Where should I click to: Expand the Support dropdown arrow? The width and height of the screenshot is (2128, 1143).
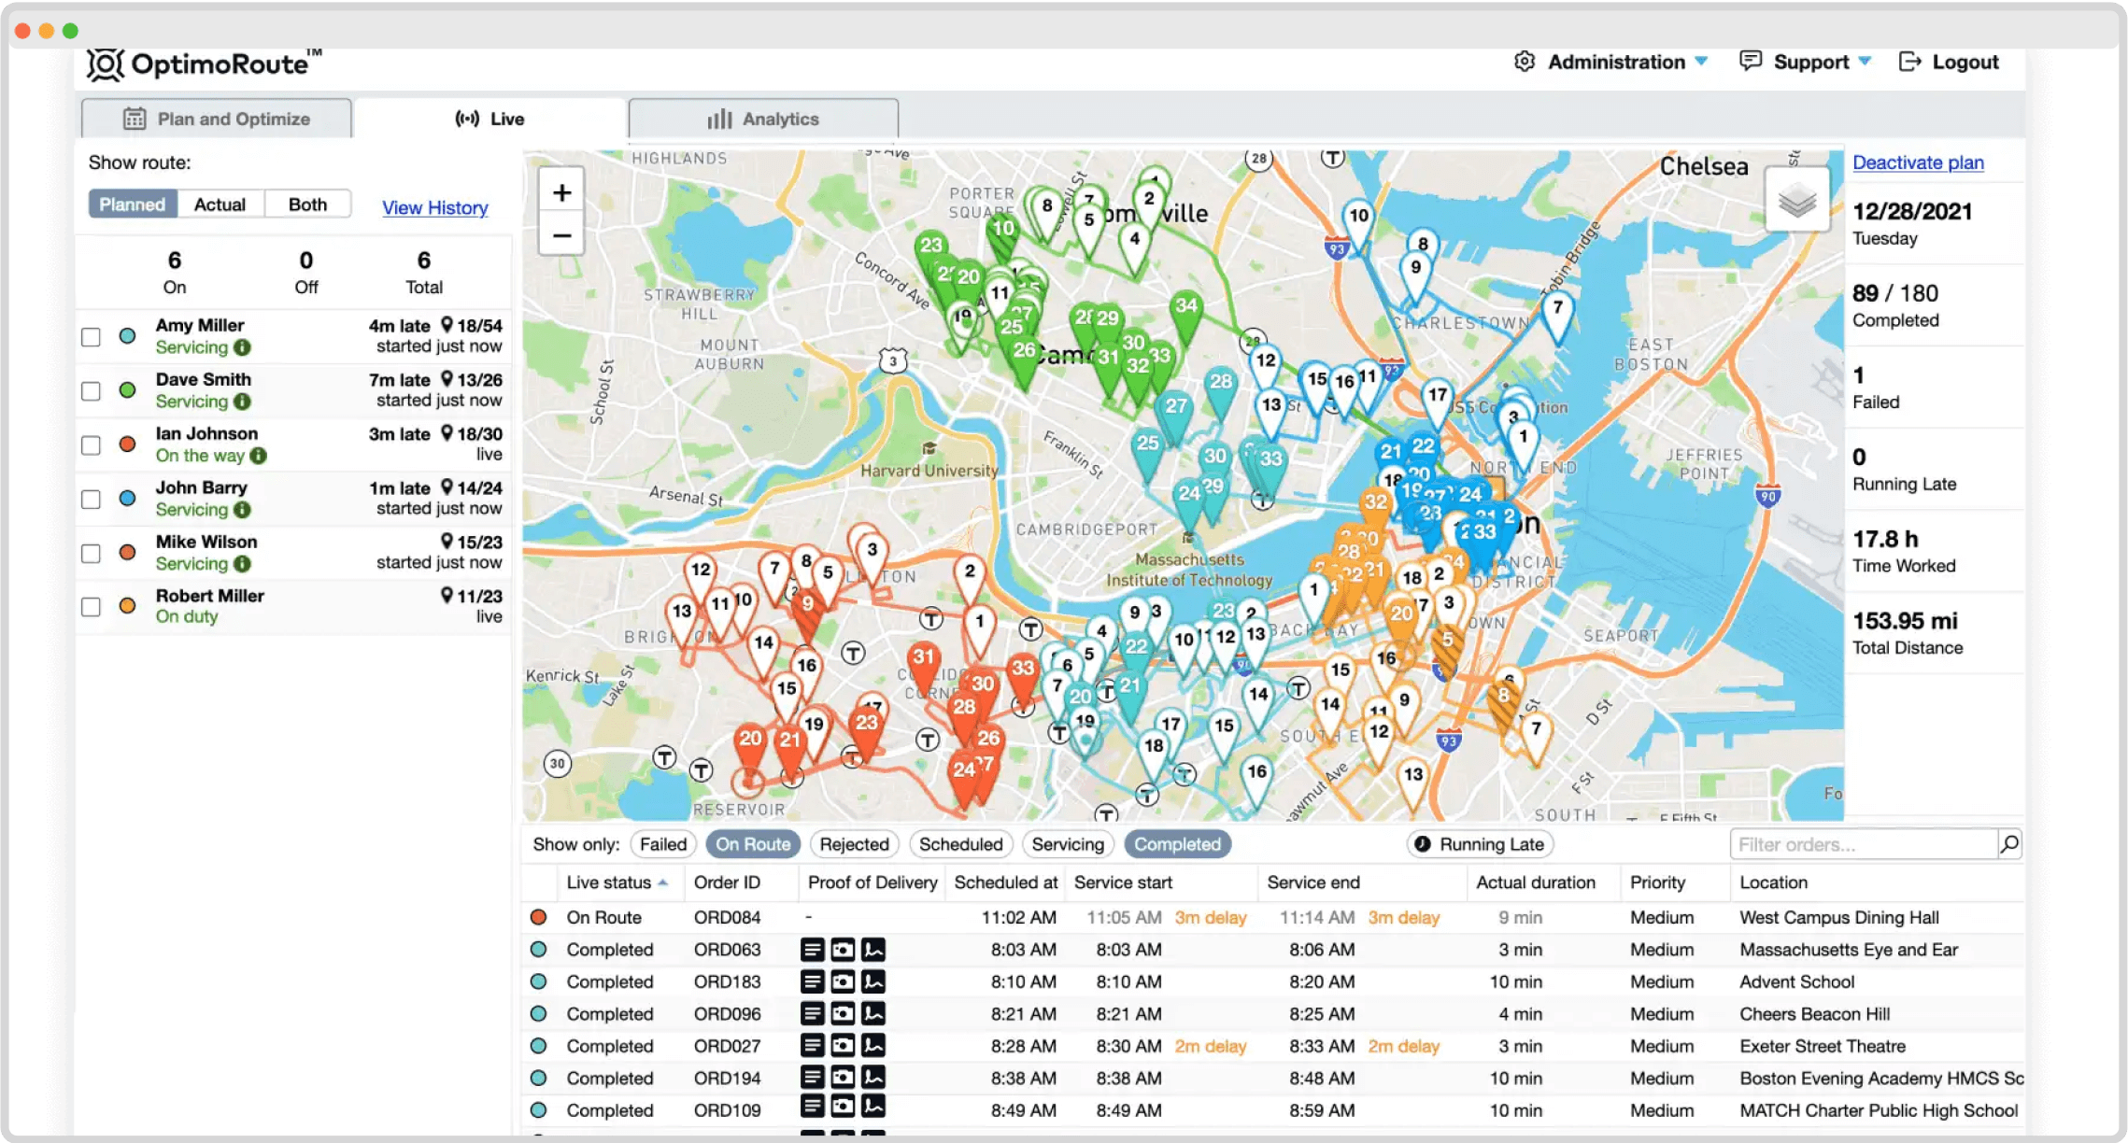pyautogui.click(x=1865, y=62)
